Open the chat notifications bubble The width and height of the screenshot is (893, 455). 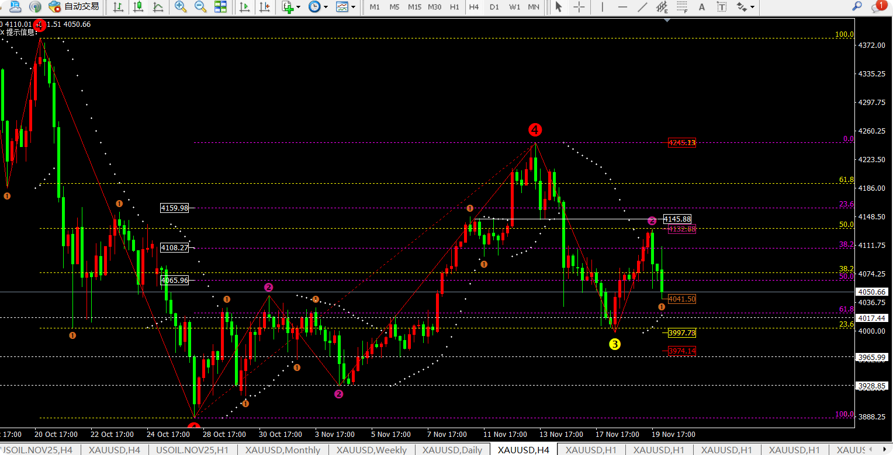click(878, 7)
